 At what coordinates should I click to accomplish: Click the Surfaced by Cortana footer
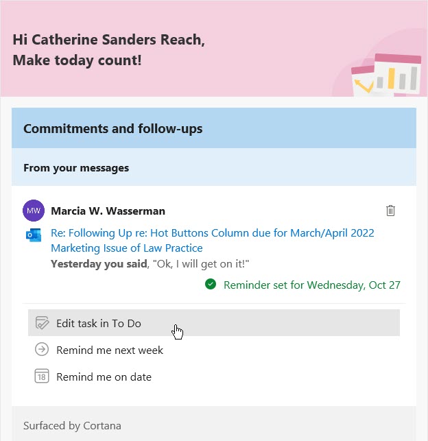[x=72, y=425]
